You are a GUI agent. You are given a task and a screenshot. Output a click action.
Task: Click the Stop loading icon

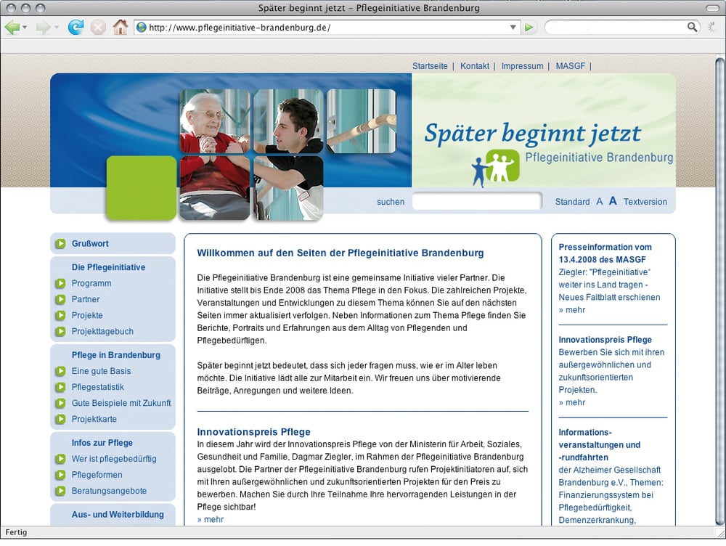tap(98, 28)
